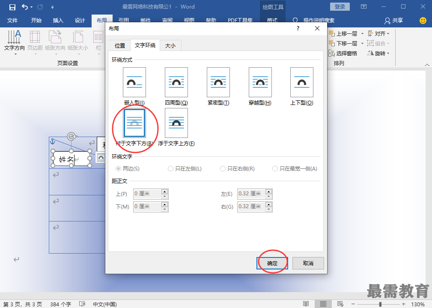Increase the 左(E) distance spinner
The image size is (432, 308).
(269, 191)
